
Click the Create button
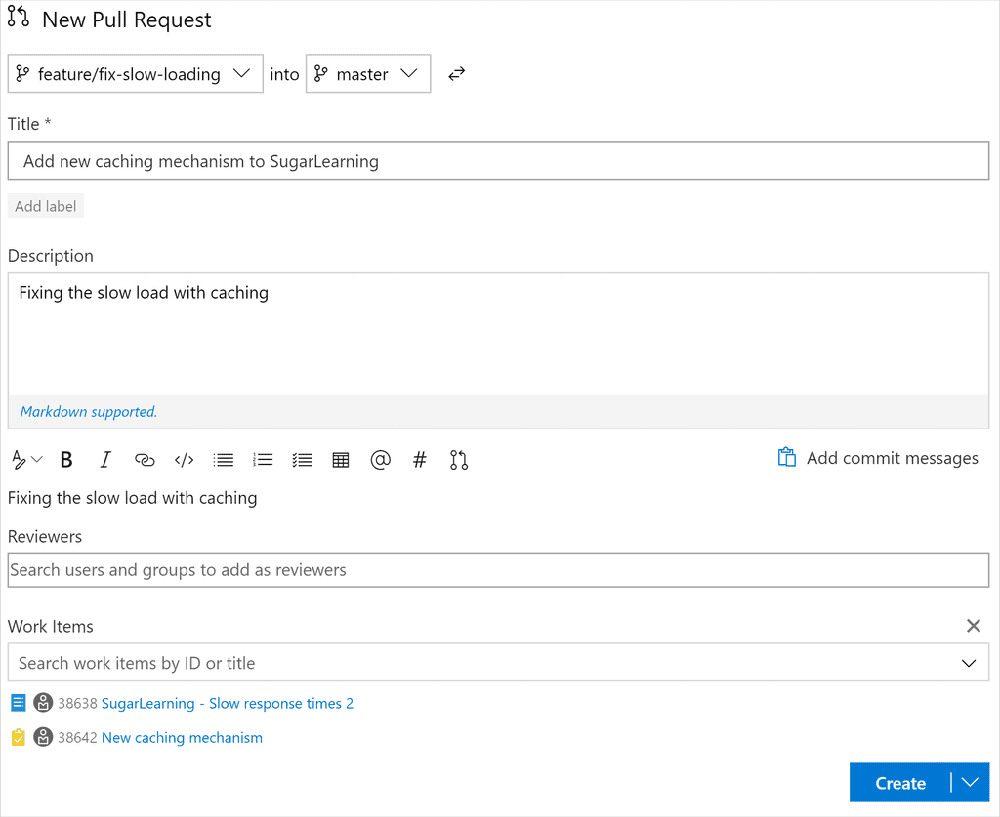[898, 782]
